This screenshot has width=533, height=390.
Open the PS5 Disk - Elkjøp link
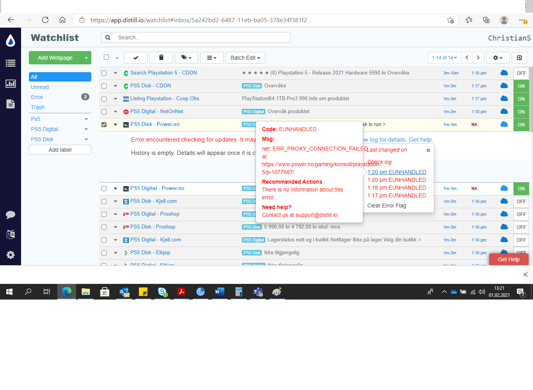point(150,253)
